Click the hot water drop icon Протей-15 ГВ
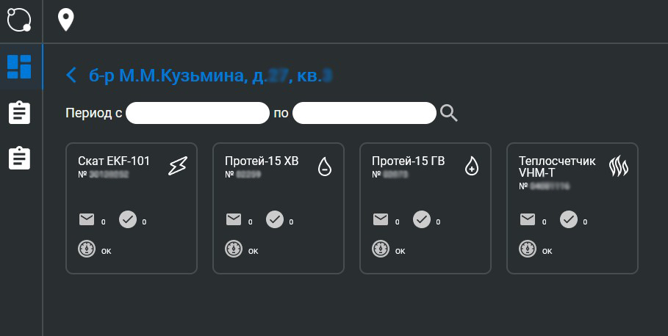Viewport: 668px width, 336px height. tap(472, 166)
